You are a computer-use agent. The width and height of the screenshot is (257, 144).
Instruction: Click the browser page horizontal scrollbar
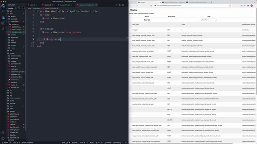[x=181, y=143]
